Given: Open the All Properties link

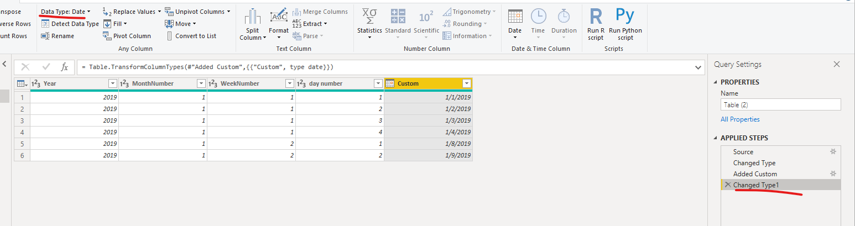Looking at the screenshot, I should [740, 119].
